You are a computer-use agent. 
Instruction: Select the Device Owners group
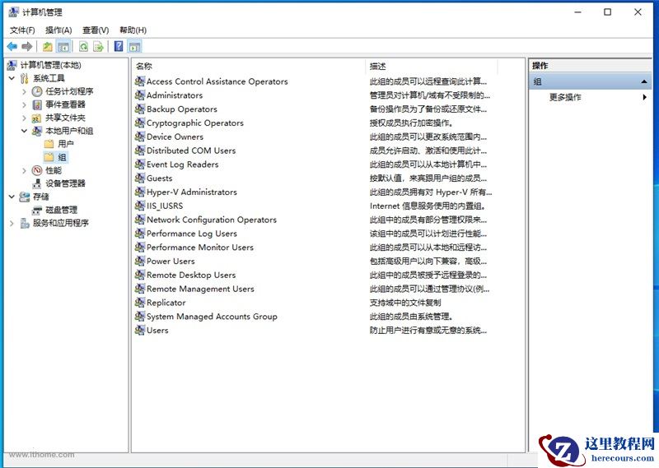coord(175,137)
